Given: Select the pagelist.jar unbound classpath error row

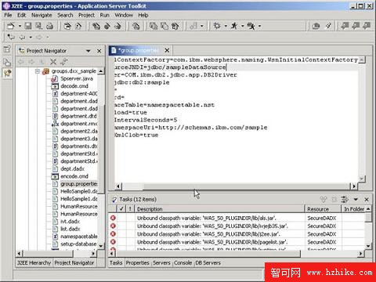Looking at the screenshot, I should (237, 243).
